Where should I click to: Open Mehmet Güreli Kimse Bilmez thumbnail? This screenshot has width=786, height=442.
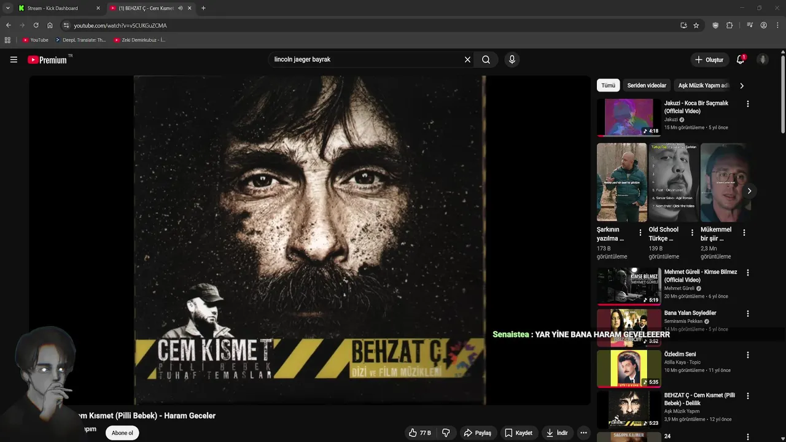[629, 285]
